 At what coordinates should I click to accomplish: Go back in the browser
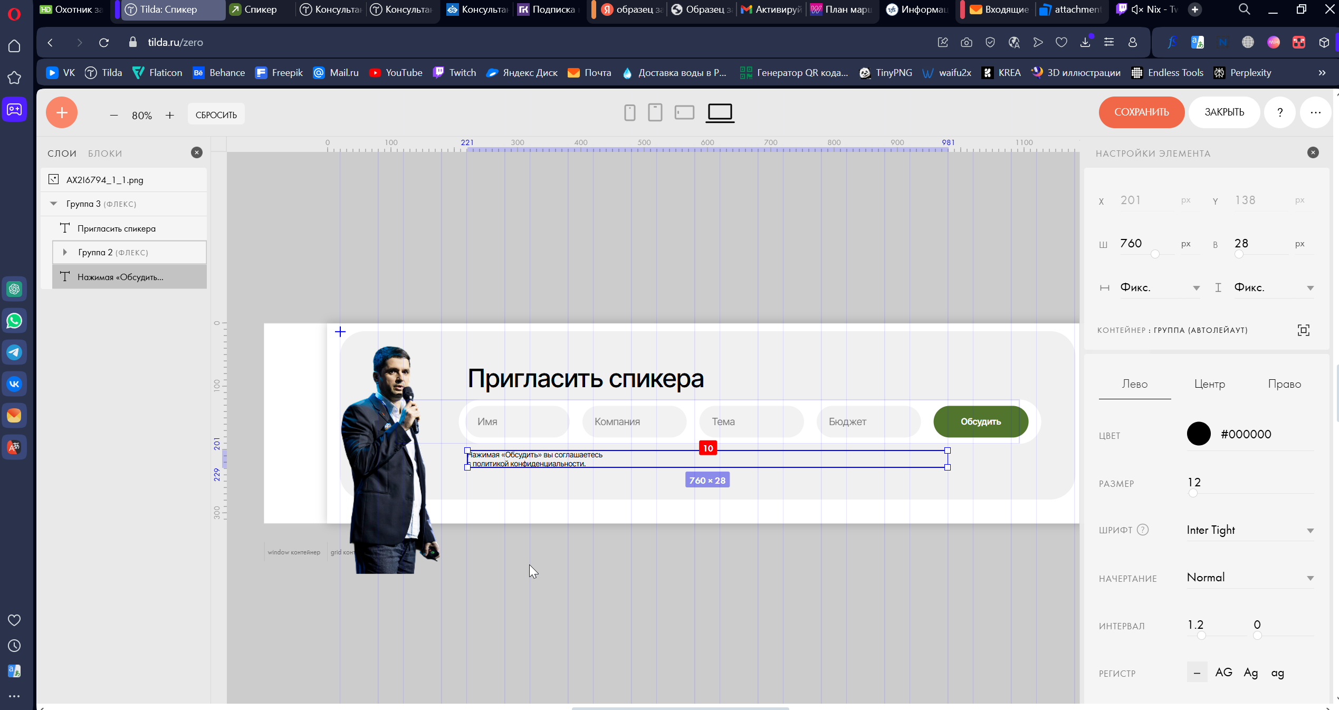[50, 42]
